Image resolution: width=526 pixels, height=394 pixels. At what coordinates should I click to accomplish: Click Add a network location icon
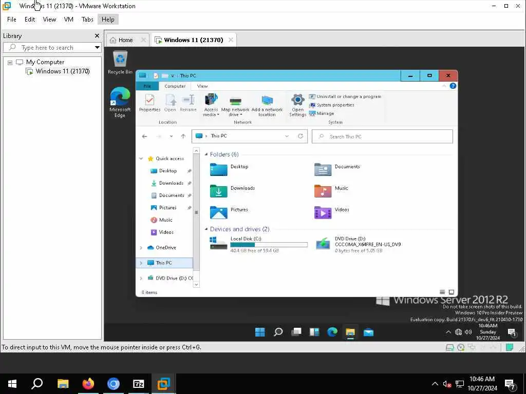267,106
